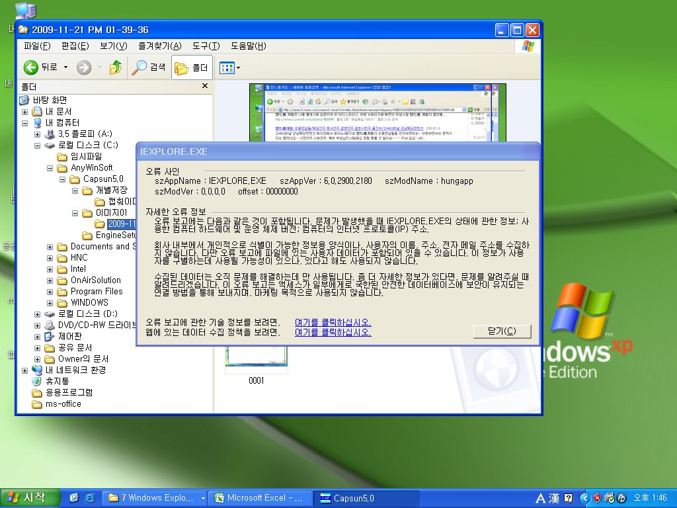677x508 pixels.
Task: Open the 도구(T) menu
Action: click(206, 46)
